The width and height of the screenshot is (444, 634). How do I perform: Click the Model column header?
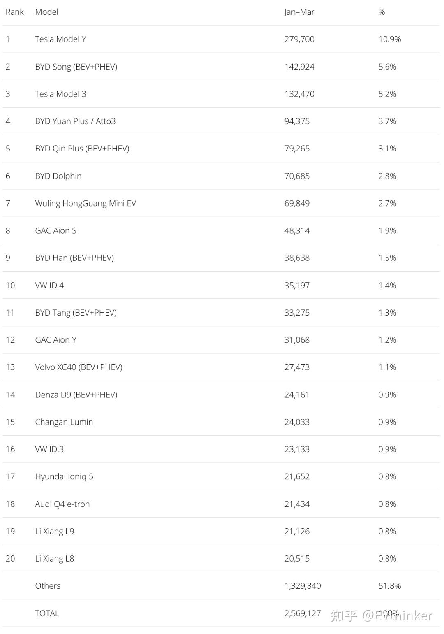click(46, 12)
